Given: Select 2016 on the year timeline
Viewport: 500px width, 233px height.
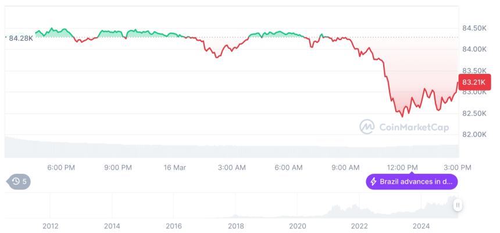Looking at the screenshot, I should point(174,226).
